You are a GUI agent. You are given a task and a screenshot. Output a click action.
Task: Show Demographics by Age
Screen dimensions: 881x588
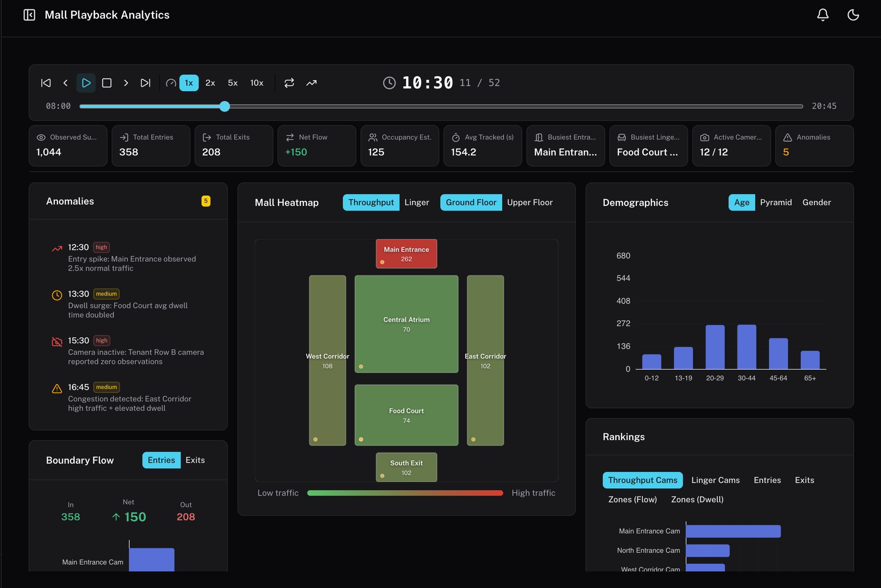tap(741, 203)
